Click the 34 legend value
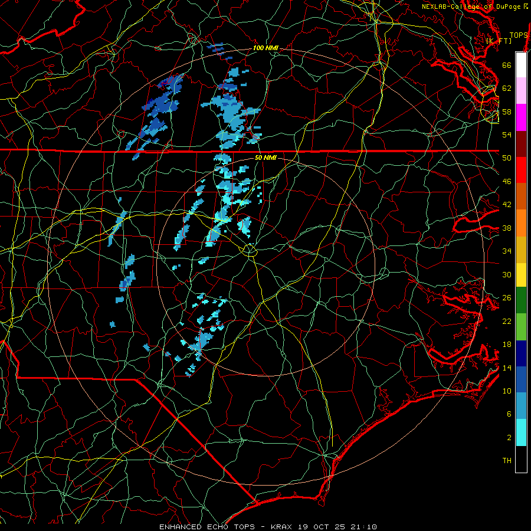The height and width of the screenshot is (531, 531). (507, 251)
